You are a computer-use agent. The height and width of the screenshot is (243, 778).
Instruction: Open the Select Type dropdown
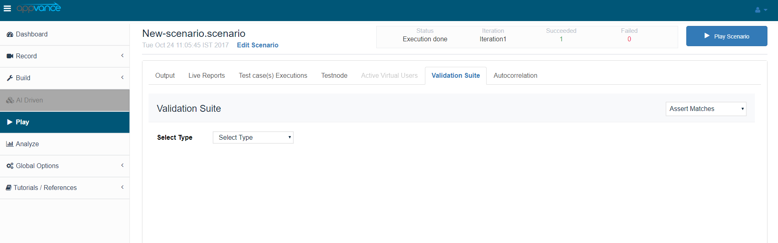[x=253, y=138]
